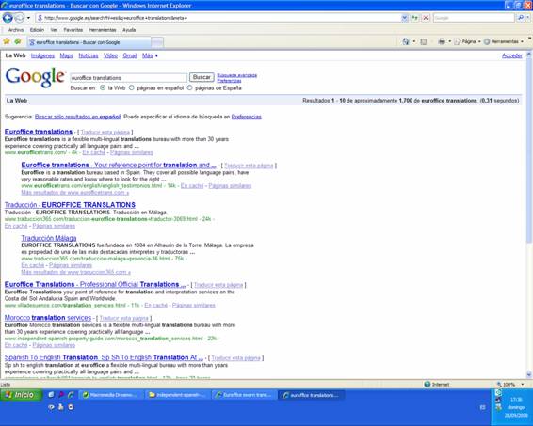Click the browser Forward arrow button
Image resolution: width=533 pixels, height=426 pixels.
[x=20, y=18]
